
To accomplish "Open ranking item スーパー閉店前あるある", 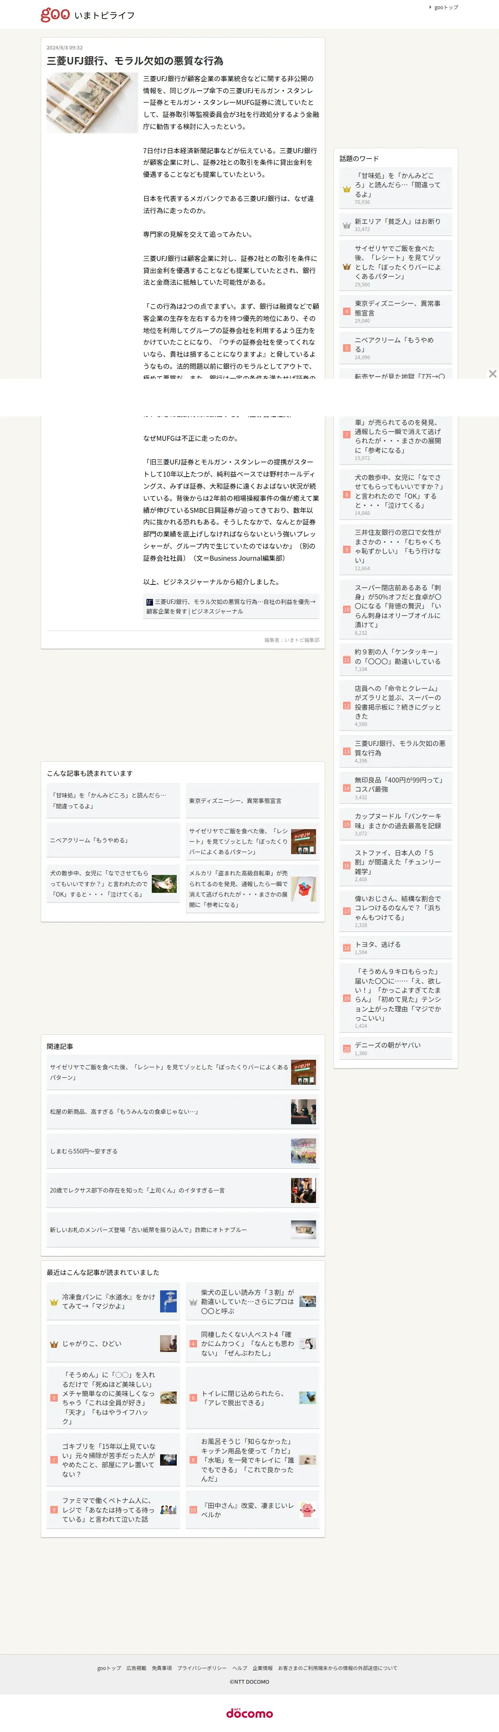I will [x=395, y=609].
